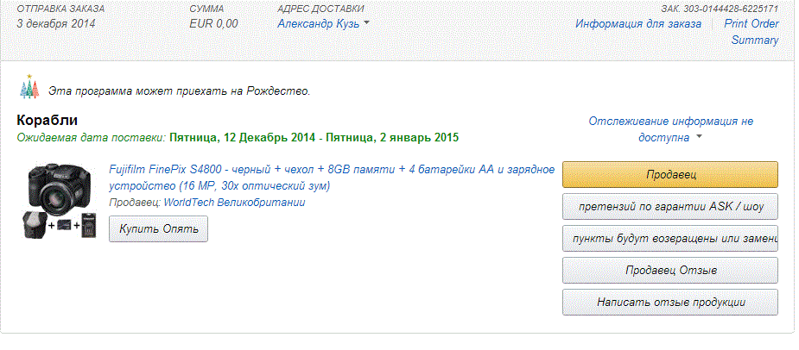Click the "Продавец Отзыв" button
Viewport: 799px width, 350px height.
(669, 271)
